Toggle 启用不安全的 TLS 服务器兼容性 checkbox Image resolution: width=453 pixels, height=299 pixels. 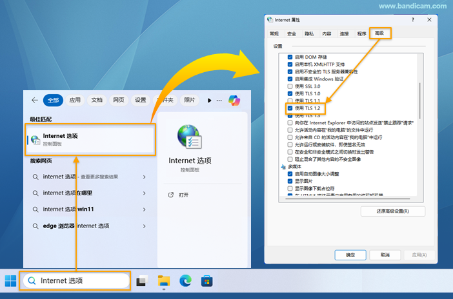[x=290, y=72]
